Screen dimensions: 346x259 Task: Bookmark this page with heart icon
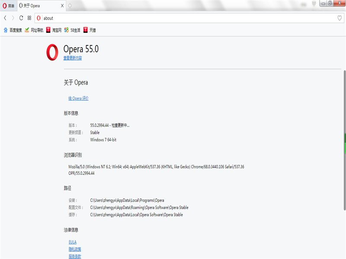coord(340,18)
